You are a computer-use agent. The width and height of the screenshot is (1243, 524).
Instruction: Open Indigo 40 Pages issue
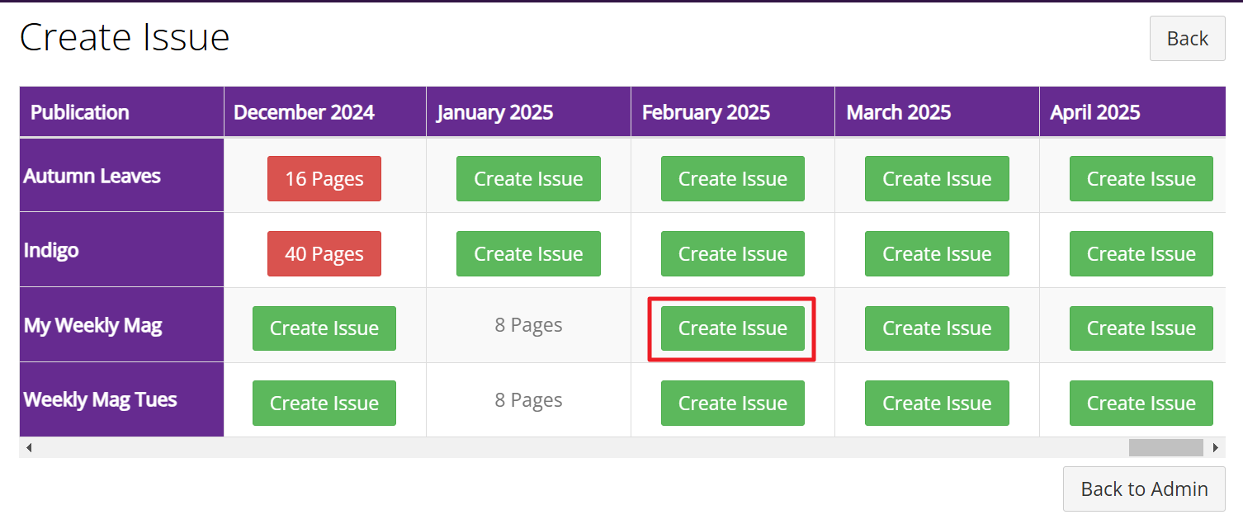324,253
